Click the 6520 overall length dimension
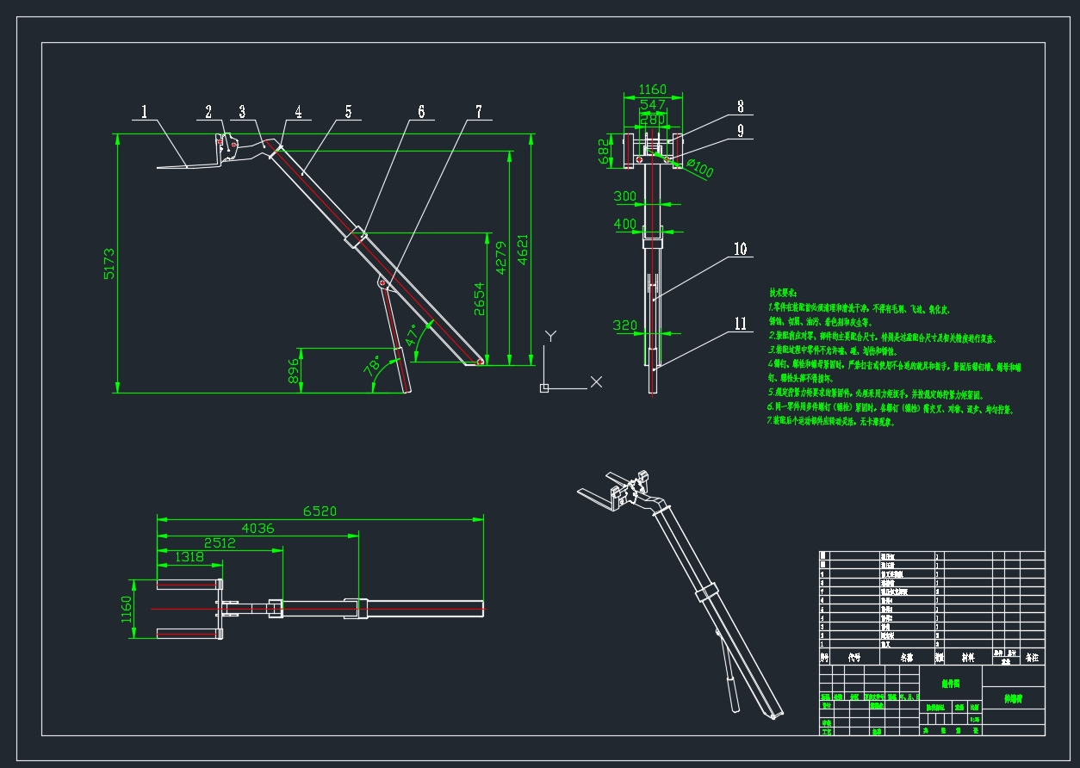The image size is (1080, 768). [x=319, y=511]
